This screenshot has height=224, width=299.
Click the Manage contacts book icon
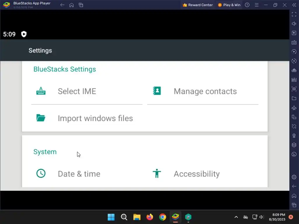coord(157,91)
